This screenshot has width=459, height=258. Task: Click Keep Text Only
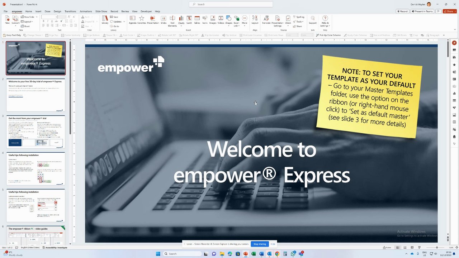(12, 35)
